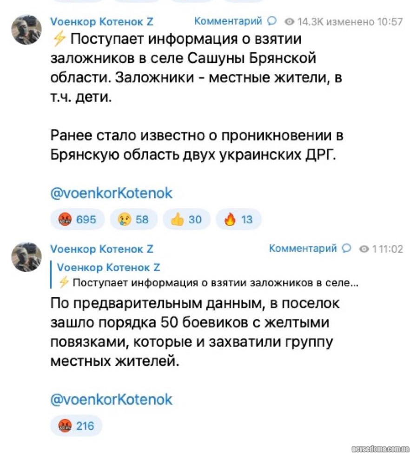This screenshot has width=410, height=453.
Task: Toggle the crying face reaction showing 58
Action: point(133,220)
